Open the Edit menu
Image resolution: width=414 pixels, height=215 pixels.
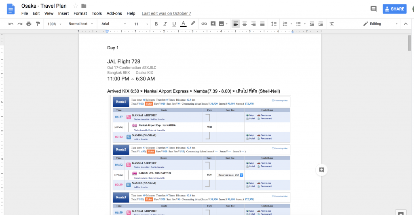pos(36,13)
